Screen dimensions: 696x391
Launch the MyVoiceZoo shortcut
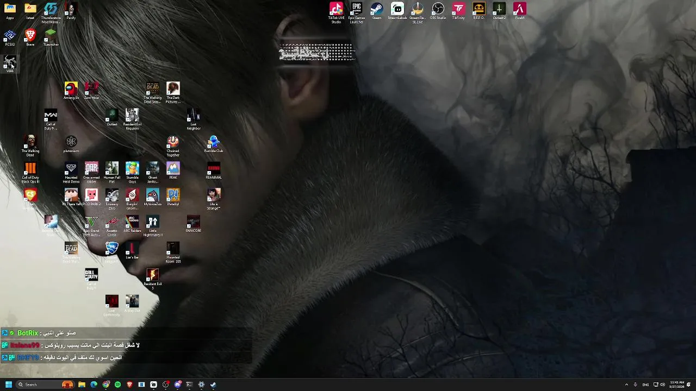pyautogui.click(x=153, y=197)
